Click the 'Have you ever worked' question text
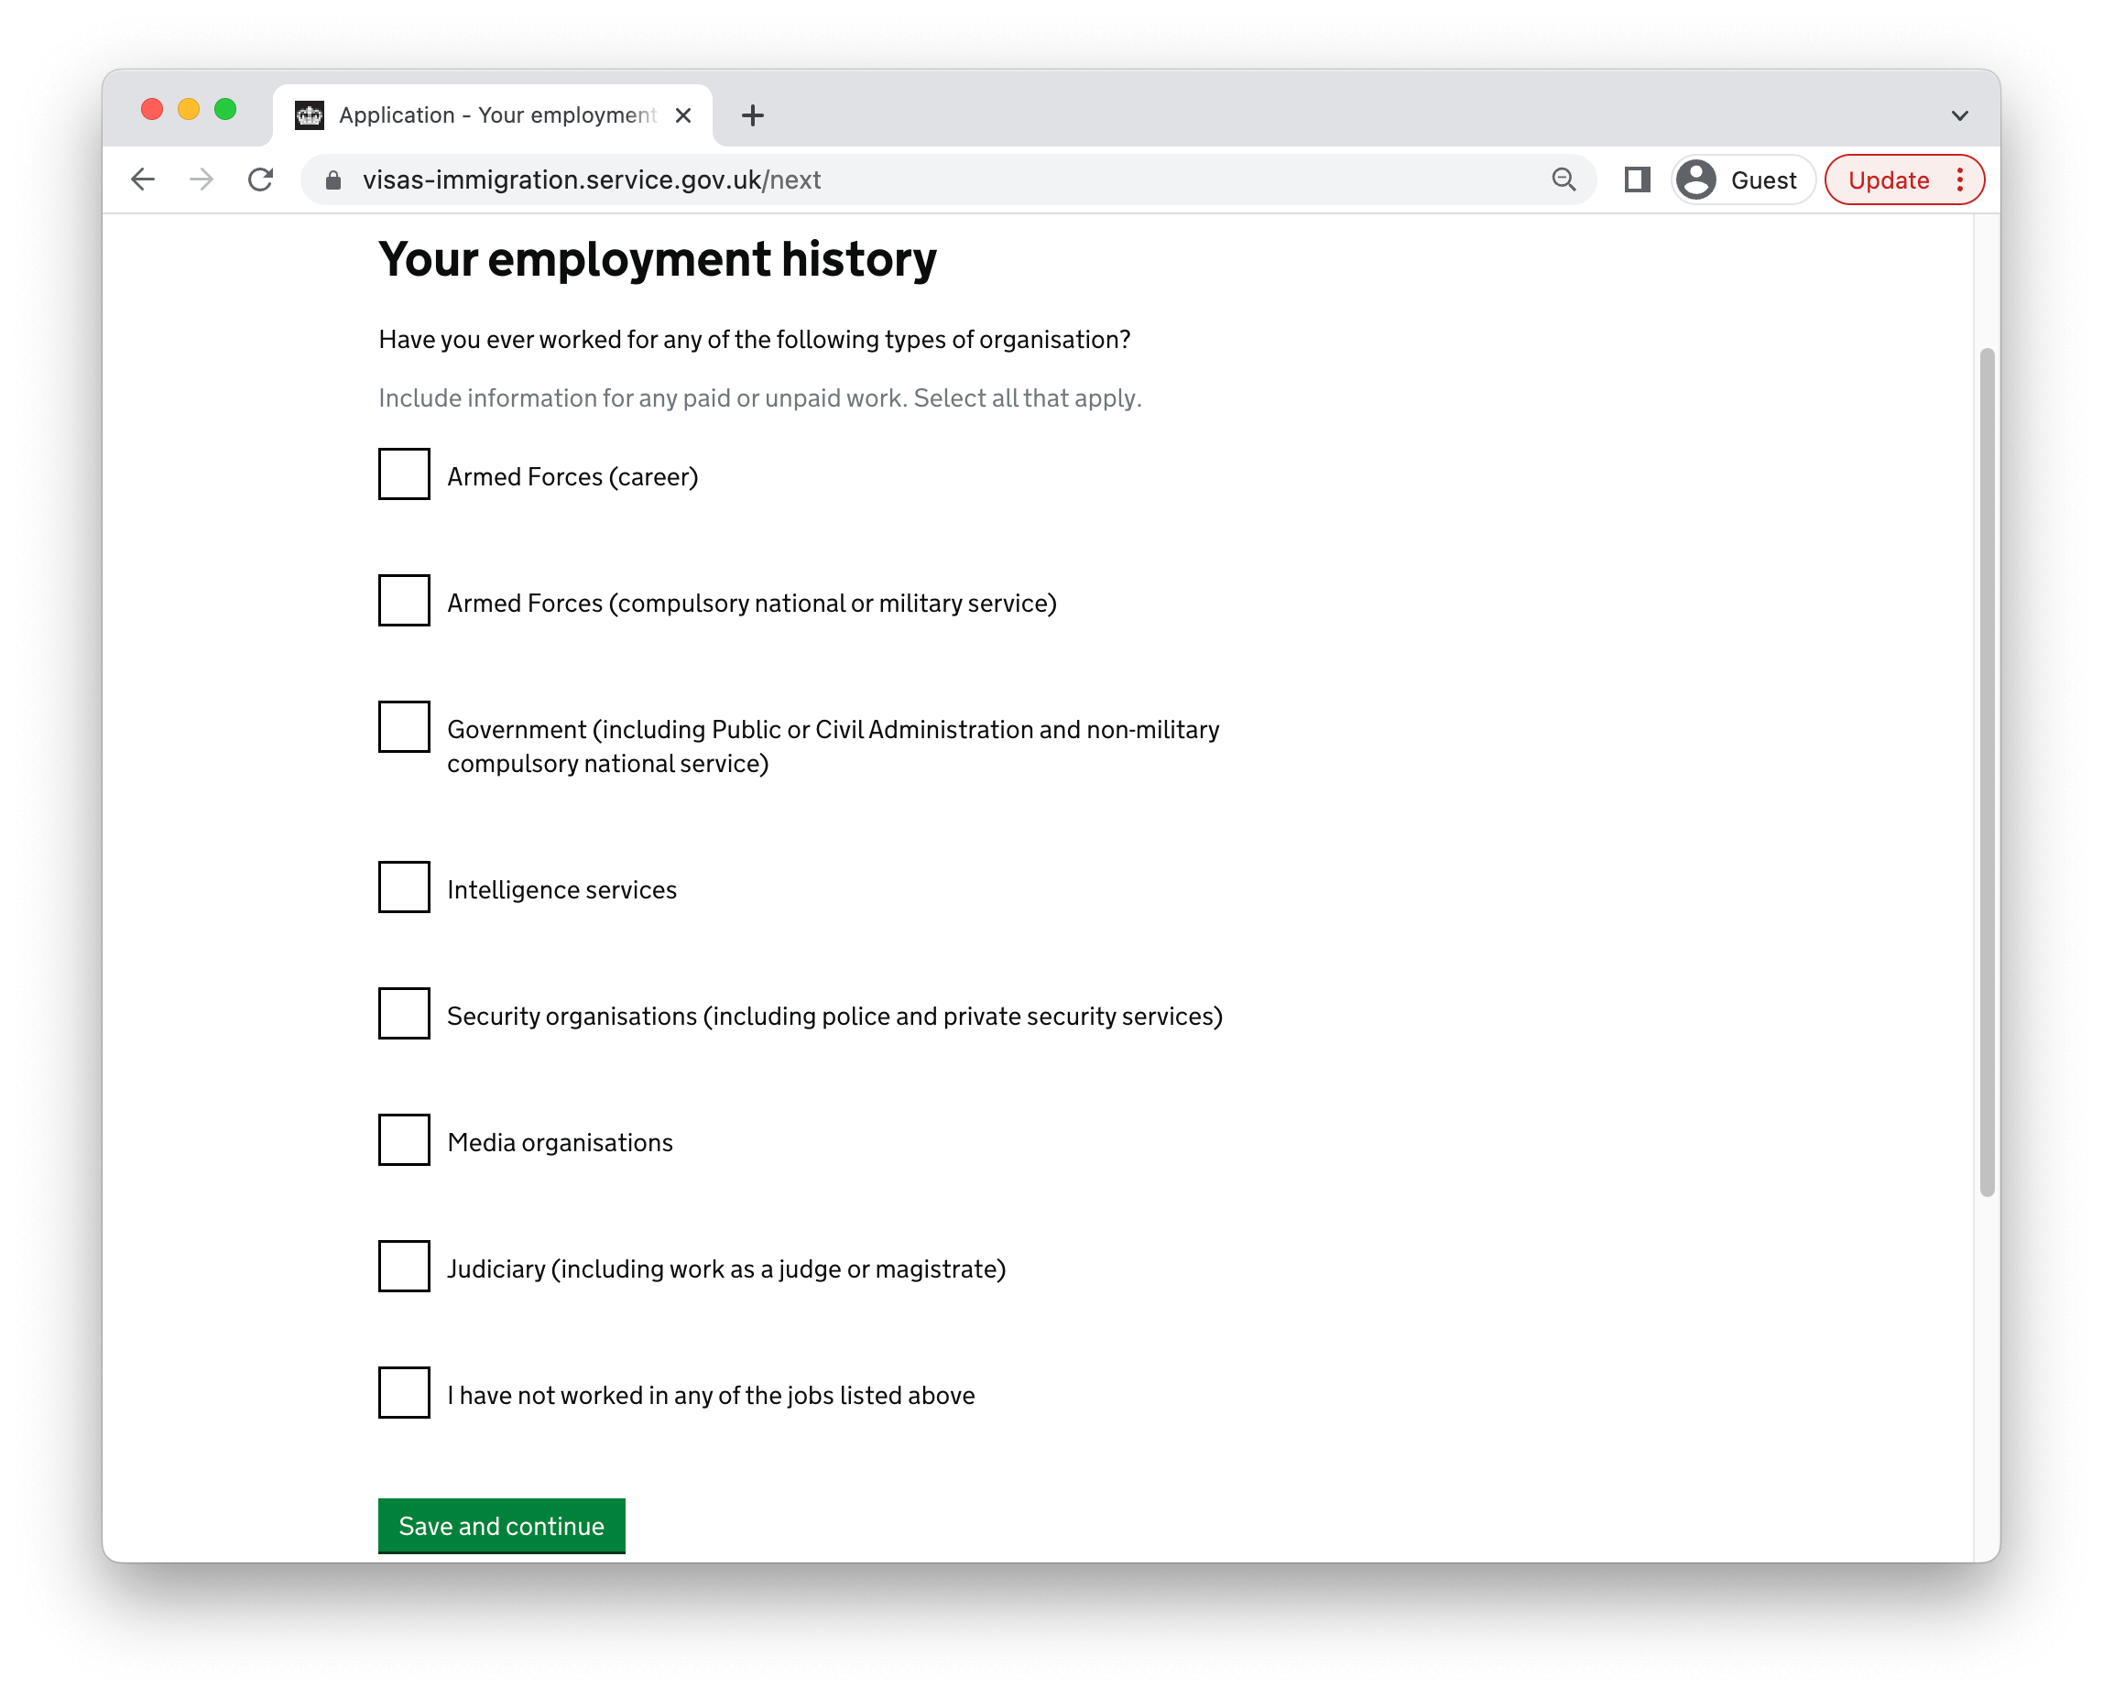The width and height of the screenshot is (2103, 1698). point(754,340)
